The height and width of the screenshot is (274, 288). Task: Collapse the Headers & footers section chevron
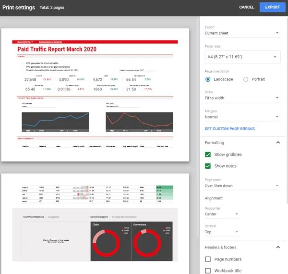pos(278,247)
